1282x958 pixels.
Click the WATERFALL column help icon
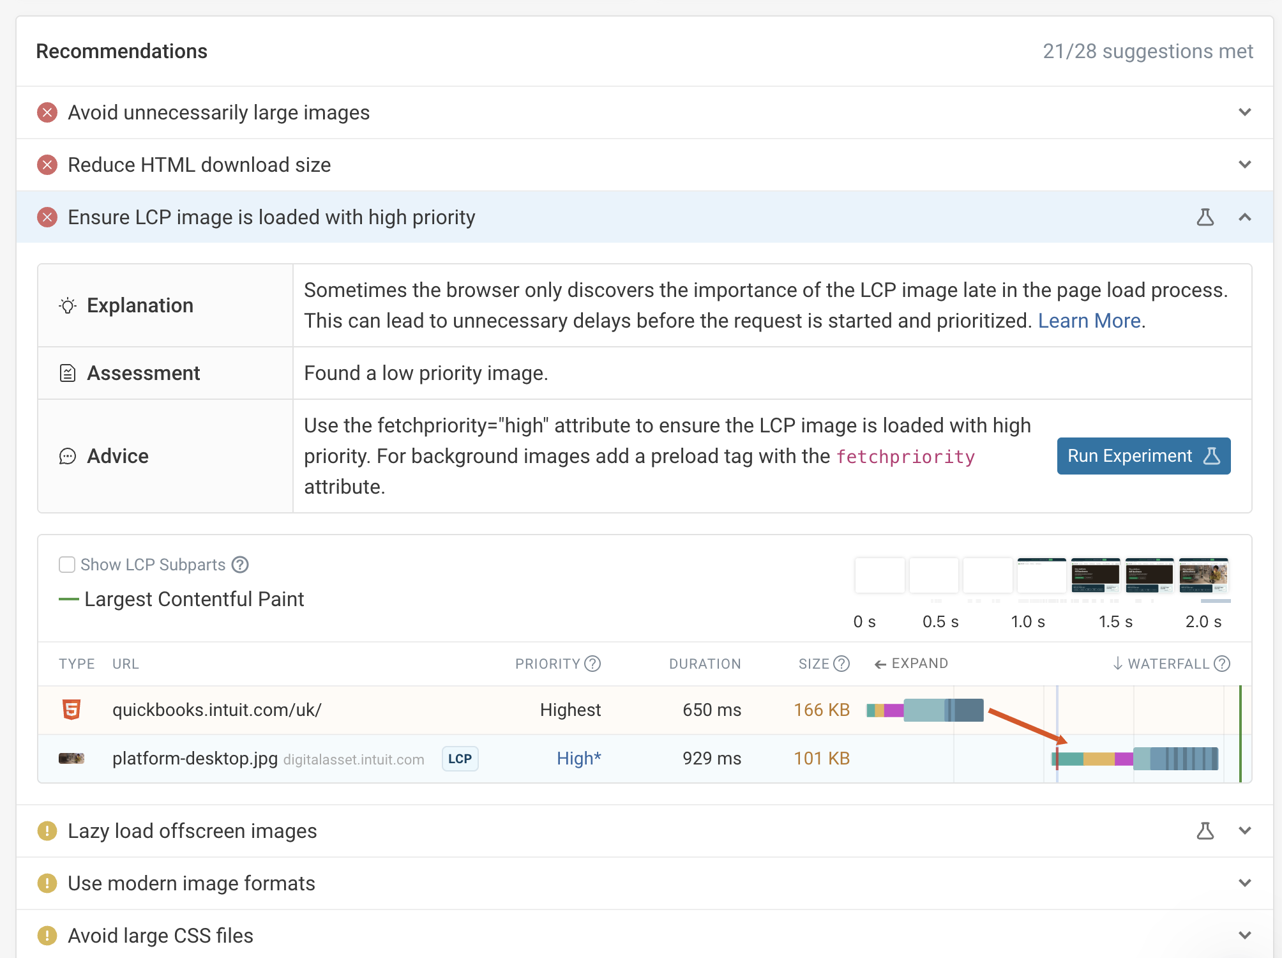click(x=1222, y=664)
